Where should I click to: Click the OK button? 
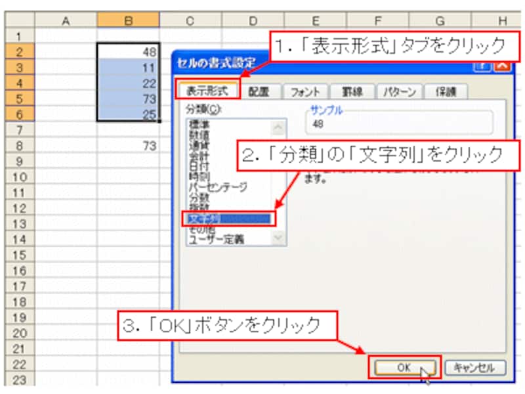point(404,368)
